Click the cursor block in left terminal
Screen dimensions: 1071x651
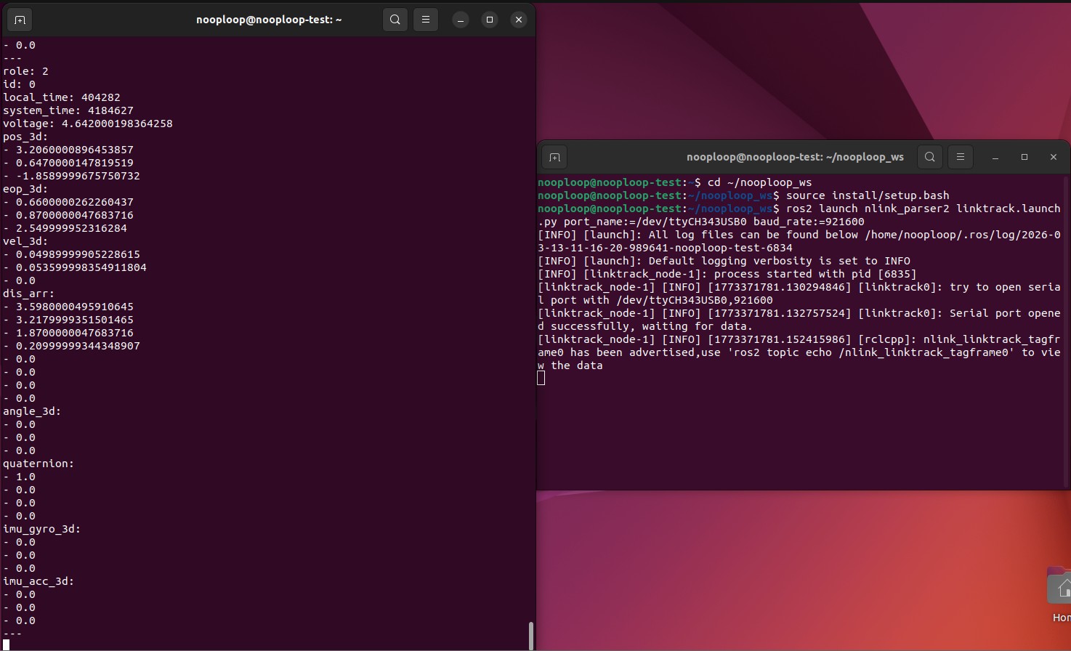(7, 645)
